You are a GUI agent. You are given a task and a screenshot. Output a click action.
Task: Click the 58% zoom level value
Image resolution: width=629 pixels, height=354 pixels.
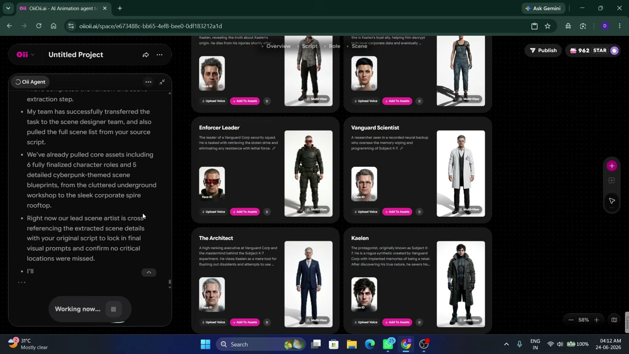[584, 320]
